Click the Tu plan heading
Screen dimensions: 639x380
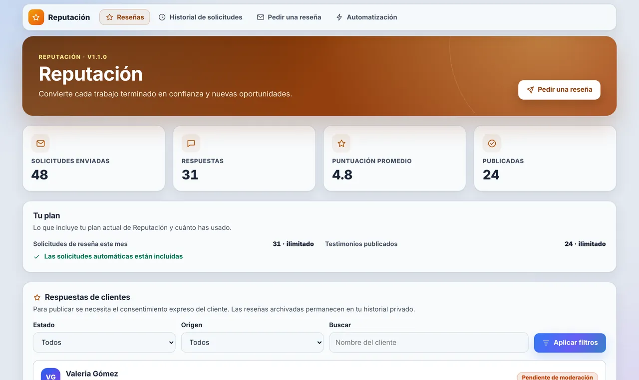click(46, 216)
